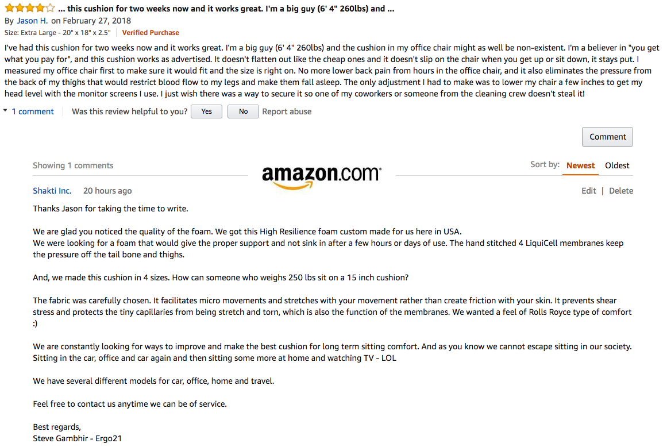Click the Comment button
Viewport: 667px width, 447px height.
click(607, 137)
